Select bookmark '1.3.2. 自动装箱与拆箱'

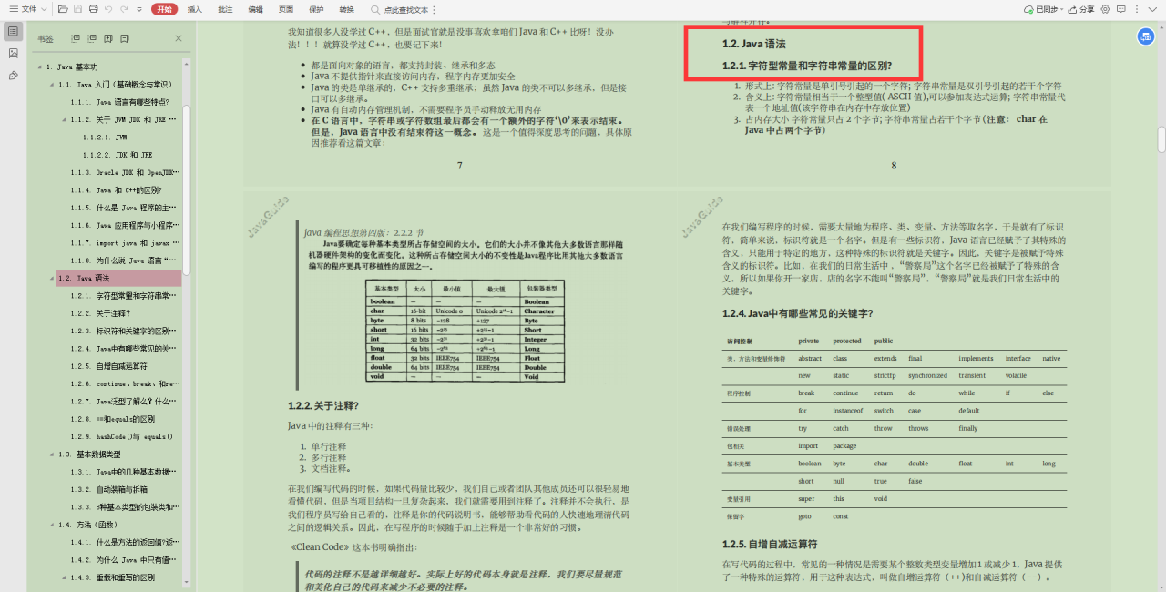click(111, 489)
